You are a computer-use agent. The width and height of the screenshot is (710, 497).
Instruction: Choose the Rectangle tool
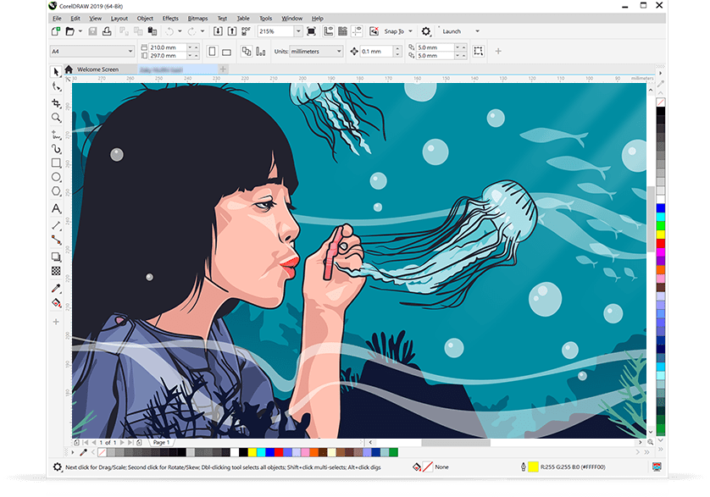click(x=57, y=163)
